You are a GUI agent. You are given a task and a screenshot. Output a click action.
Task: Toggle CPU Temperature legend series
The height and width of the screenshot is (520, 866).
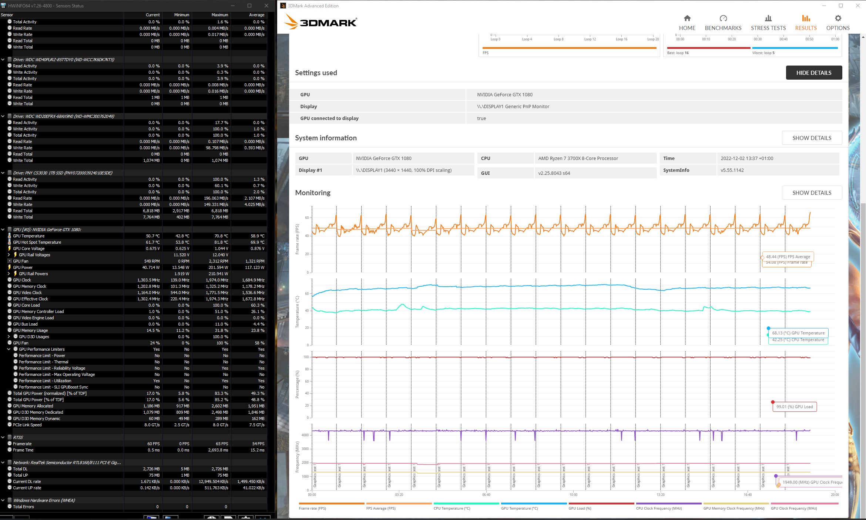[x=466, y=506]
